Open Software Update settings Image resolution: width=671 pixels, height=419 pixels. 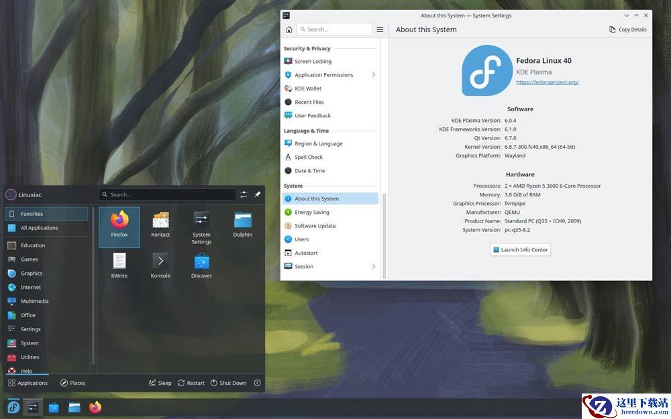tap(330, 226)
